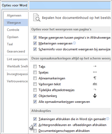The image size is (112, 134).
Task: Enable the Tabs formatting mark checkbox
Action: click(35, 66)
